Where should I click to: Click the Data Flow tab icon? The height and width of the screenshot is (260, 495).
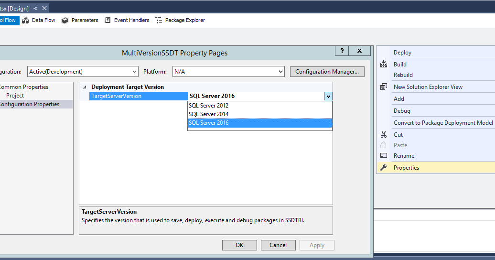(25, 20)
